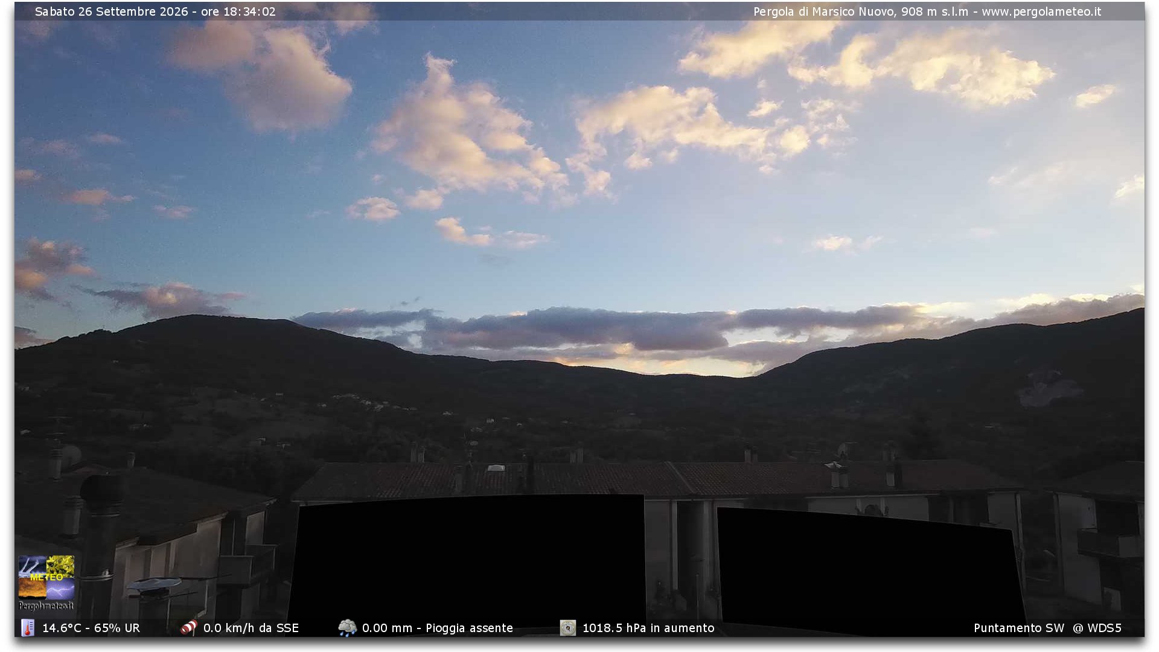Screen dimensions: 1159x652
Task: Click Pergola di Marsico Nuovo station title
Action: point(824,11)
